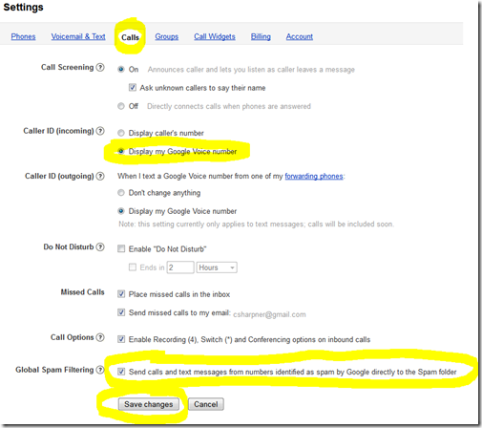Toggle Send missed calls to my email
Viewport: 482px width, 428px height.
click(121, 312)
